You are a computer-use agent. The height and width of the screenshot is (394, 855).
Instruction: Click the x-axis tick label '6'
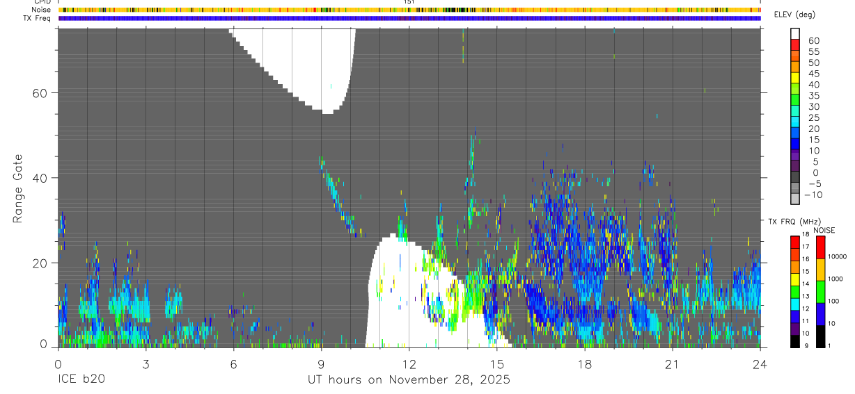click(x=233, y=364)
